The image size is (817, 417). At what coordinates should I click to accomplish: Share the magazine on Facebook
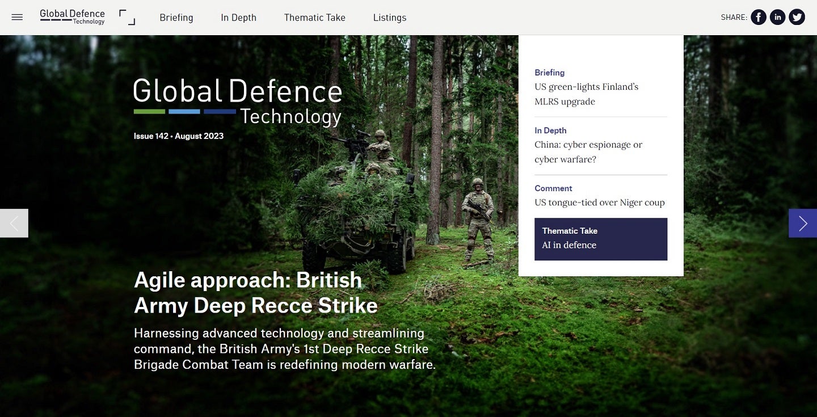click(x=758, y=17)
